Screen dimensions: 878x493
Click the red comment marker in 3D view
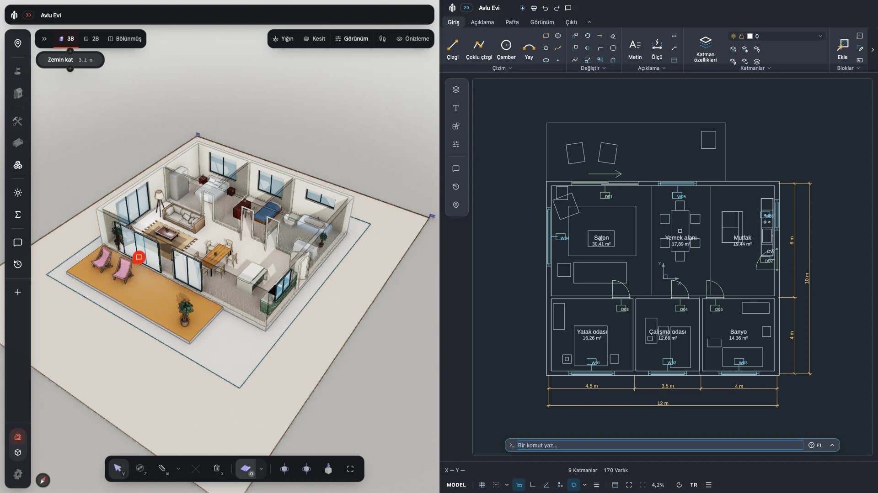pos(139,257)
